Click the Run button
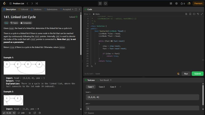 186,74
